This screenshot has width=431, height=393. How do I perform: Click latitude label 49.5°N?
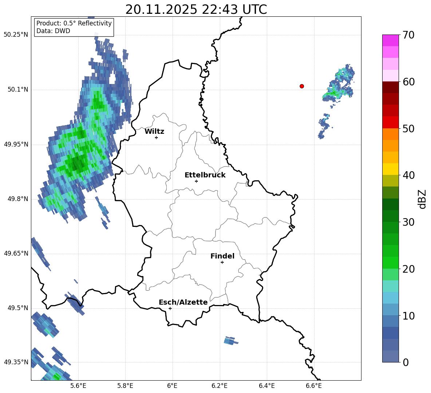[x=18, y=308]
